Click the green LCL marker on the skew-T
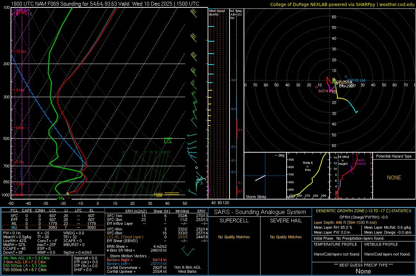 (168, 141)
